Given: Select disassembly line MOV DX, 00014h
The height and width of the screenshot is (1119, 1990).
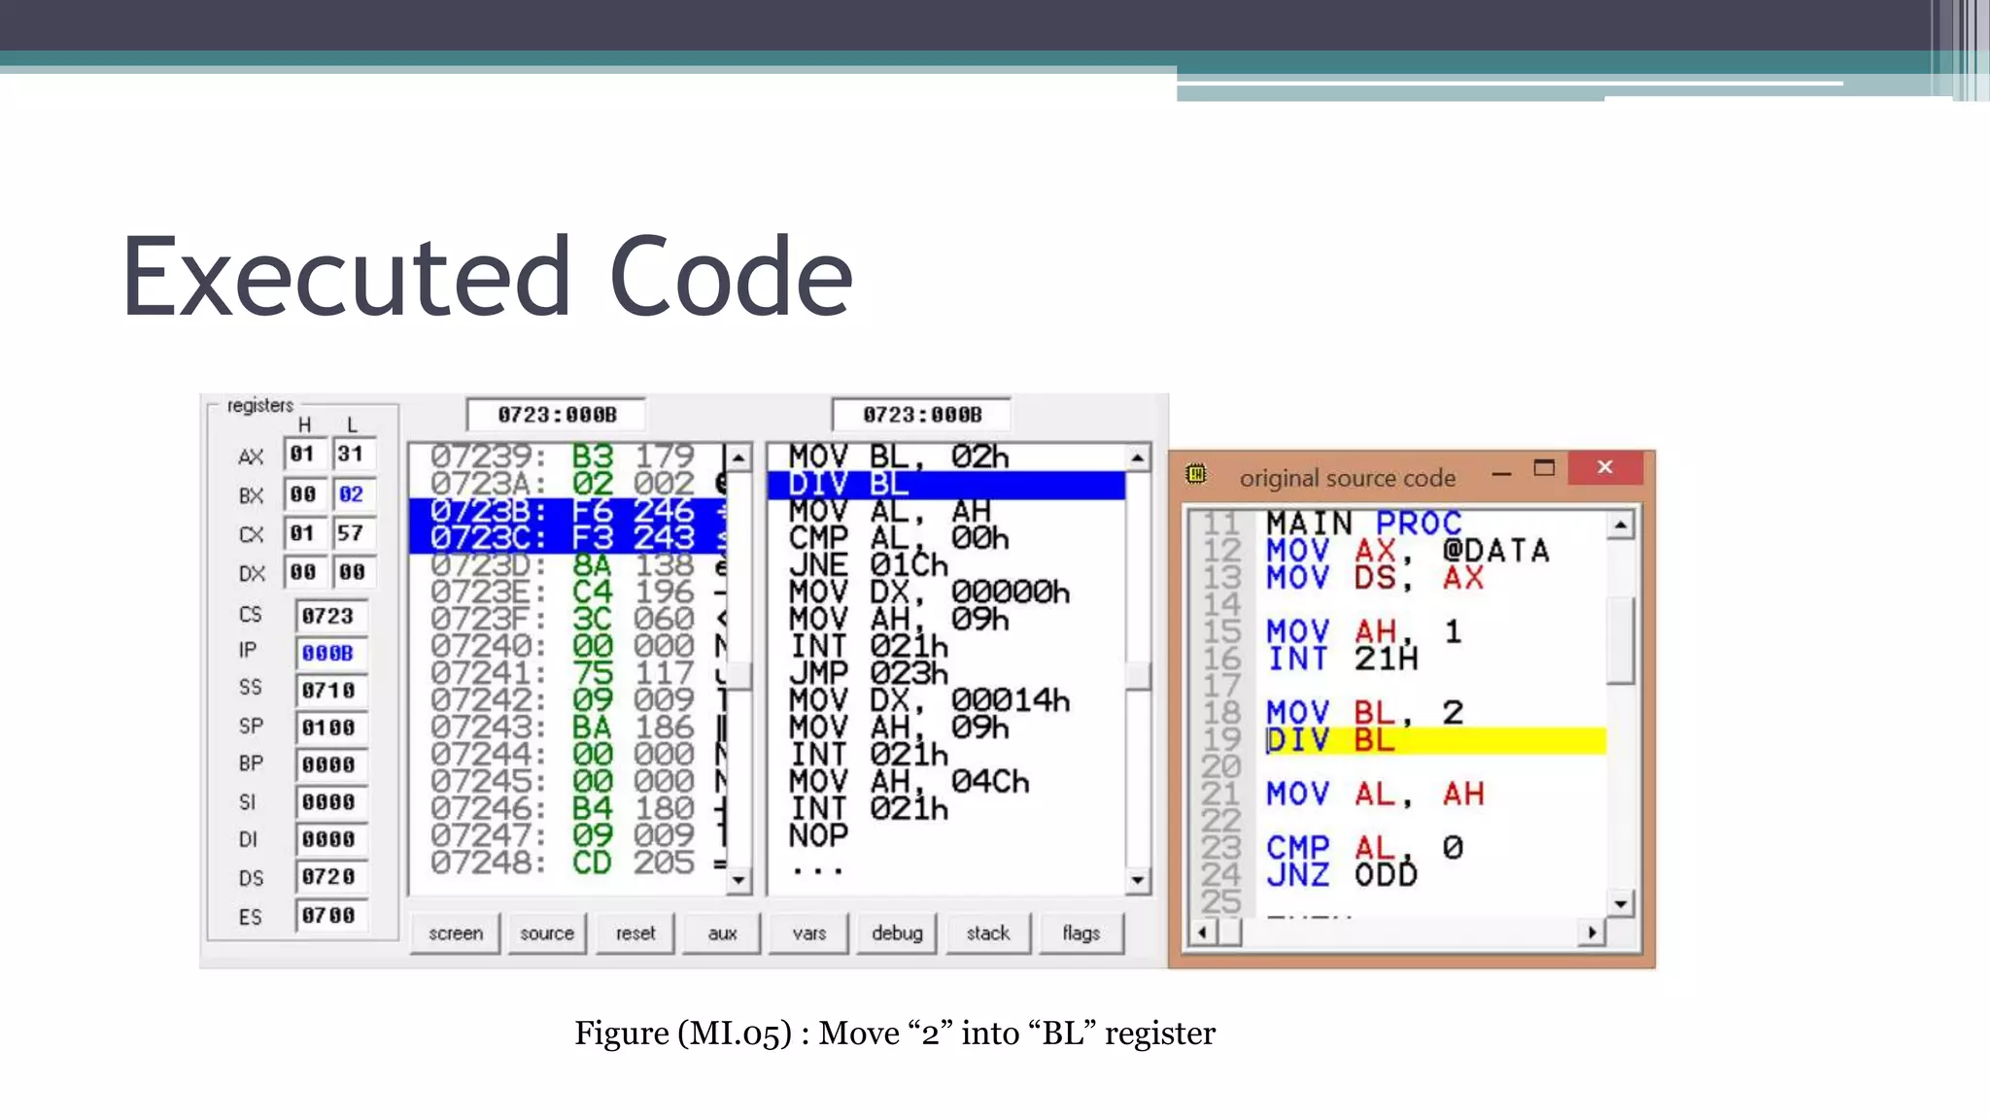Looking at the screenshot, I should (945, 700).
